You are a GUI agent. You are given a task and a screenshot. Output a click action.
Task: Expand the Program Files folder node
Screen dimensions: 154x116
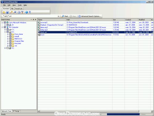tap(8, 41)
